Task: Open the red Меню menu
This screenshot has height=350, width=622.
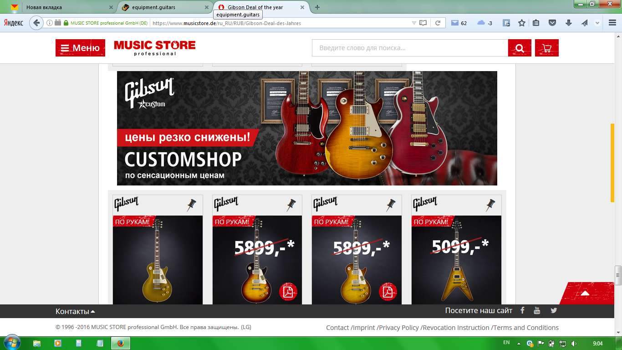Action: (x=80, y=48)
